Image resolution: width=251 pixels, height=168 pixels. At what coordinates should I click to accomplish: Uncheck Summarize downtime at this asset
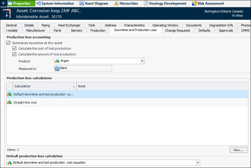(8, 43)
